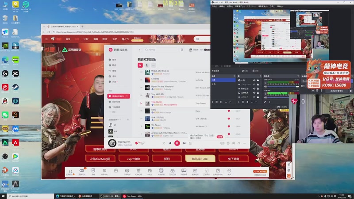The width and height of the screenshot is (354, 199).
Task: Select the song Hymn For the Weekend
Action: point(162,86)
